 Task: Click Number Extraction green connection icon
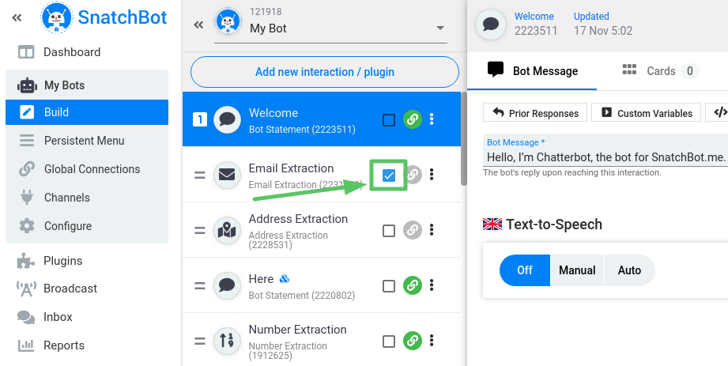coord(413,341)
